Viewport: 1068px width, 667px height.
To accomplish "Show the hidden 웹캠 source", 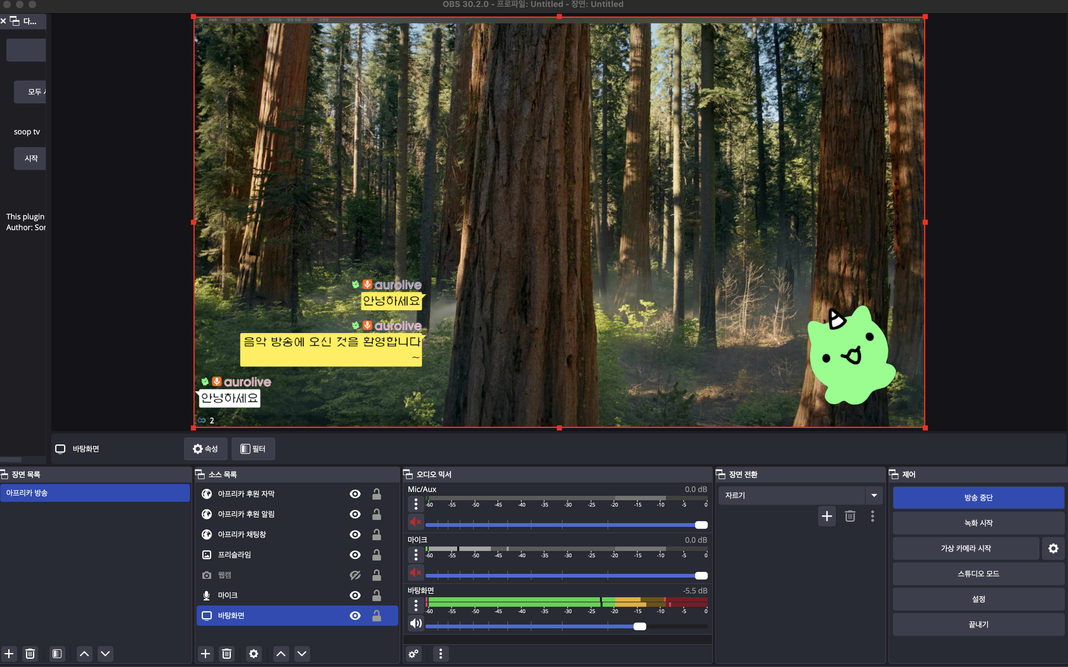I will (355, 575).
